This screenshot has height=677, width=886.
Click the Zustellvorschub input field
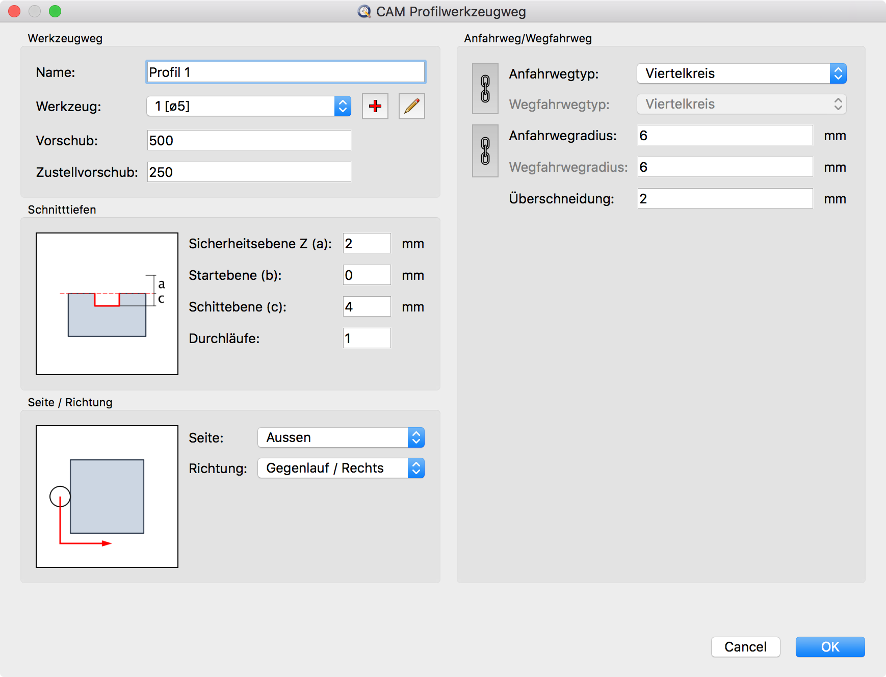pos(249,172)
